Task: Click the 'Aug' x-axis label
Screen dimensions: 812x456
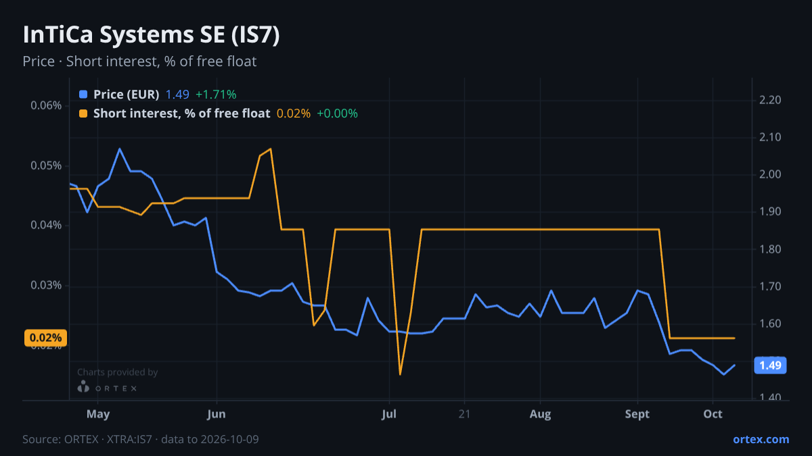Action: 540,413
